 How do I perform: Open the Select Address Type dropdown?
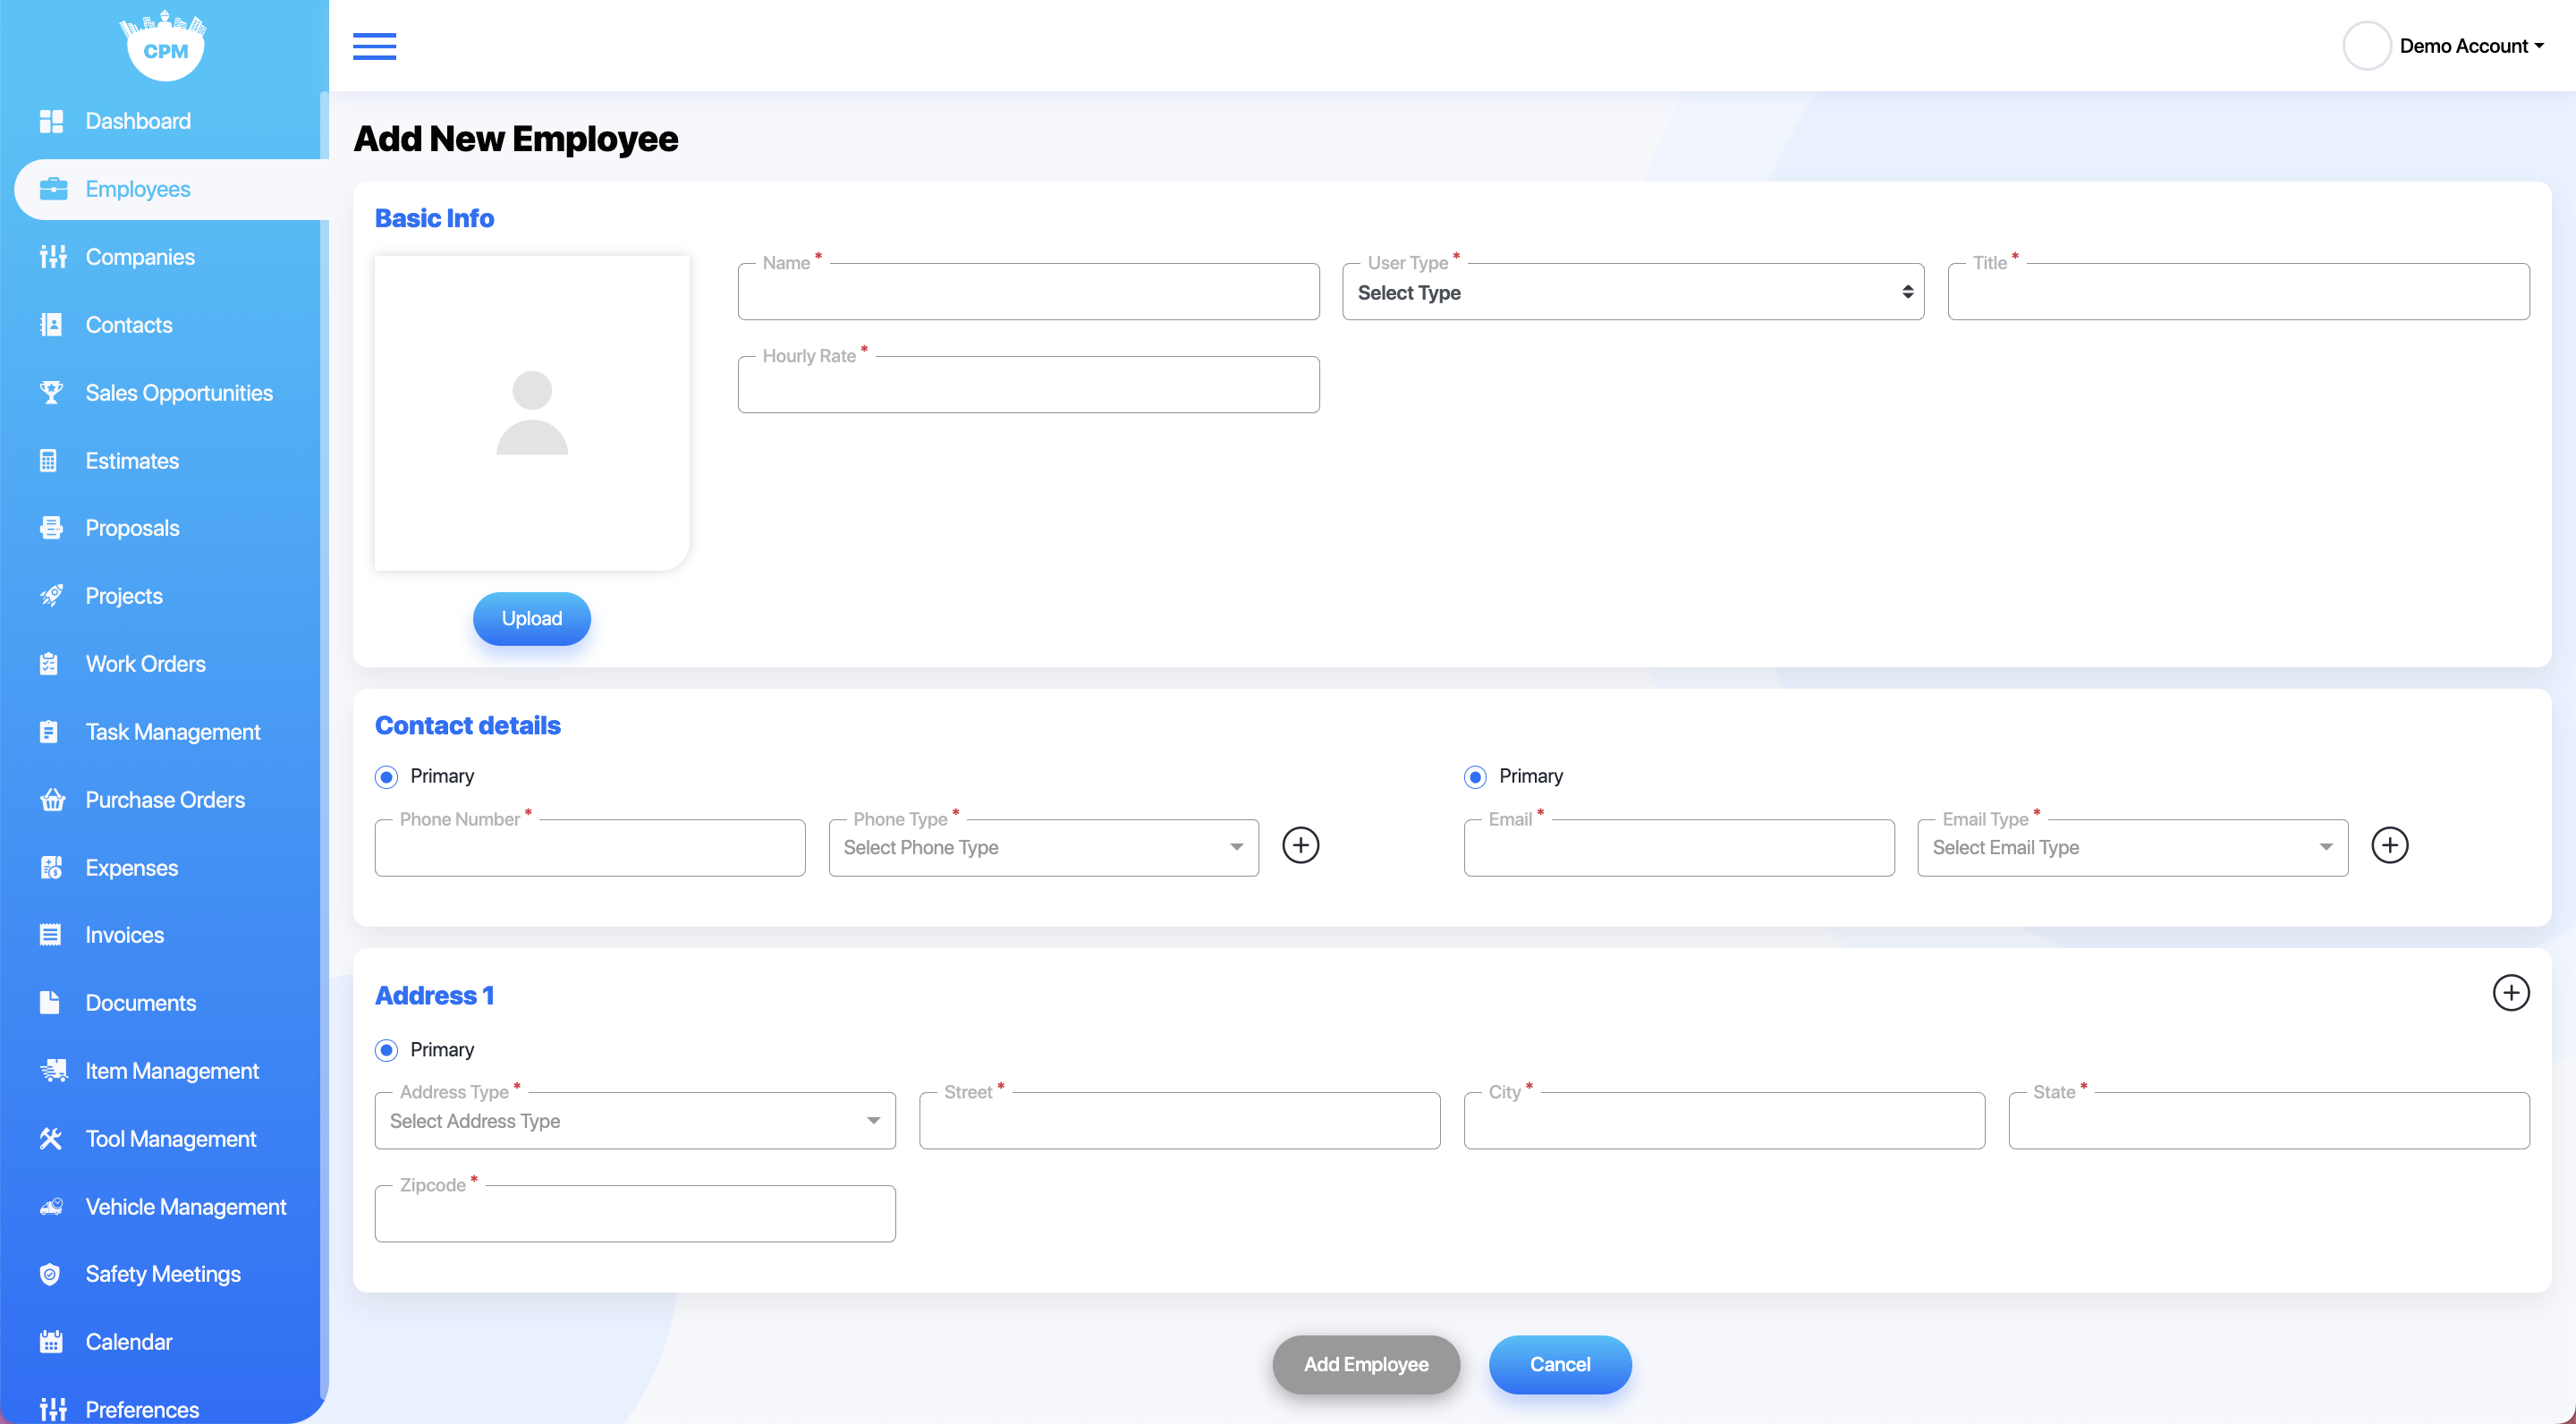click(635, 1121)
